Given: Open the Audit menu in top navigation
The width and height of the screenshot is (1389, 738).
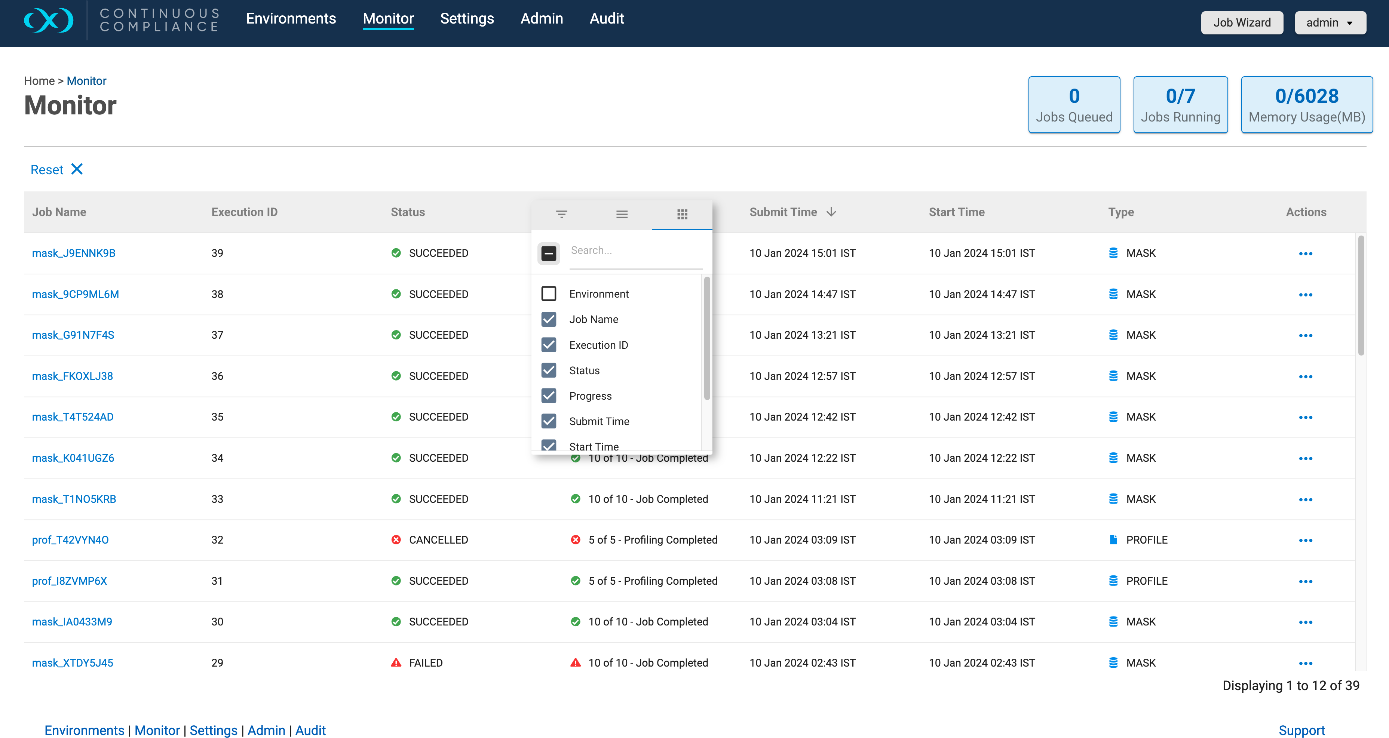Looking at the screenshot, I should (x=607, y=18).
